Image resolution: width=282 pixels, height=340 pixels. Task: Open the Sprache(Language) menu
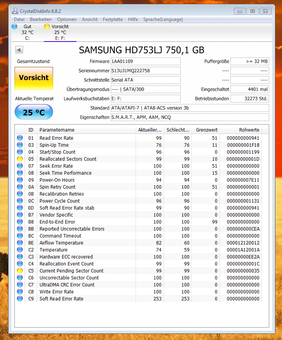[x=163, y=19]
